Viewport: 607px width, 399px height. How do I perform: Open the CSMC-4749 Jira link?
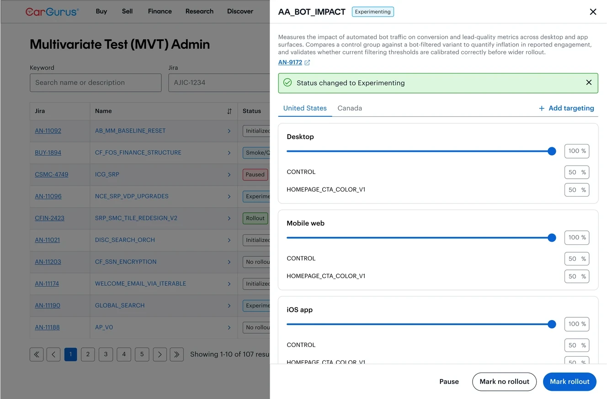[52, 175]
